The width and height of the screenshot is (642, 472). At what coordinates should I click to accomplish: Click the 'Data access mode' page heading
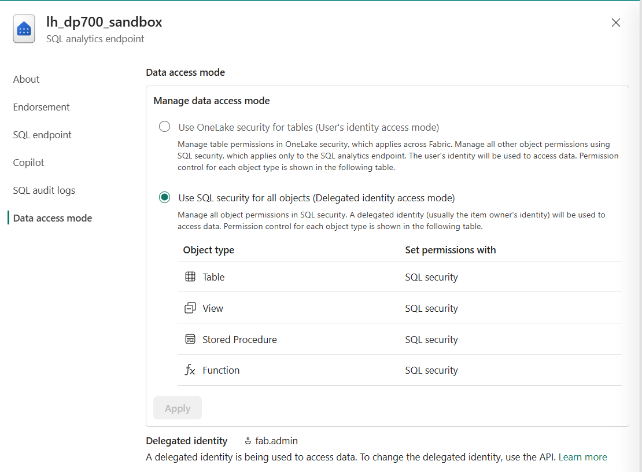(x=186, y=72)
